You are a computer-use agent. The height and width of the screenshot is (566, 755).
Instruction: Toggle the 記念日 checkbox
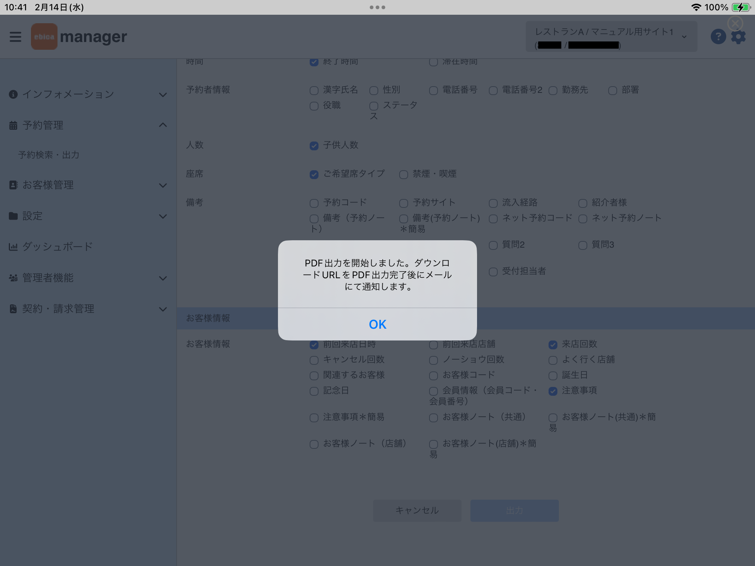coord(314,391)
